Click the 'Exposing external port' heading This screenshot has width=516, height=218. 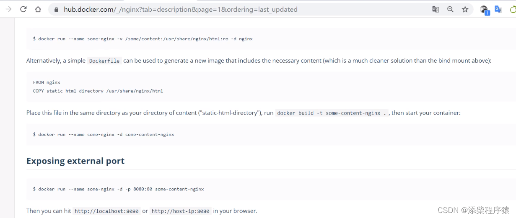tap(75, 161)
